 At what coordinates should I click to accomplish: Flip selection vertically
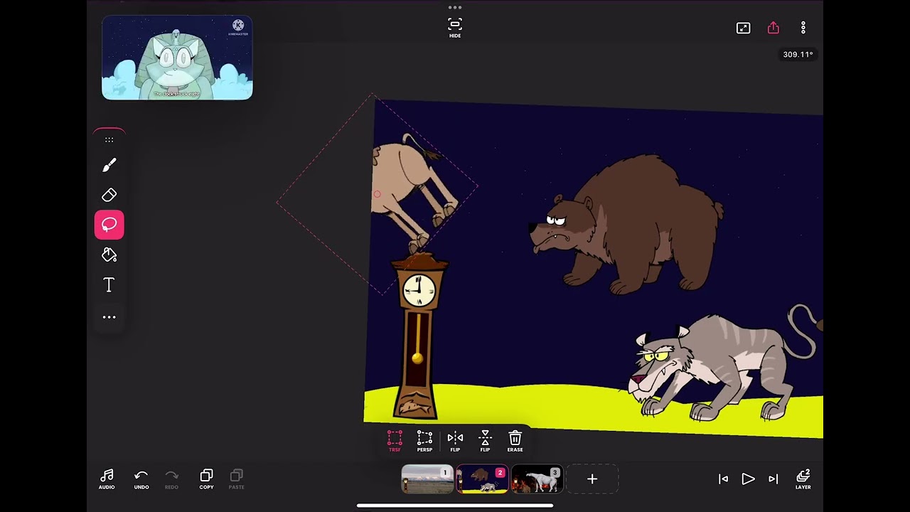(485, 442)
